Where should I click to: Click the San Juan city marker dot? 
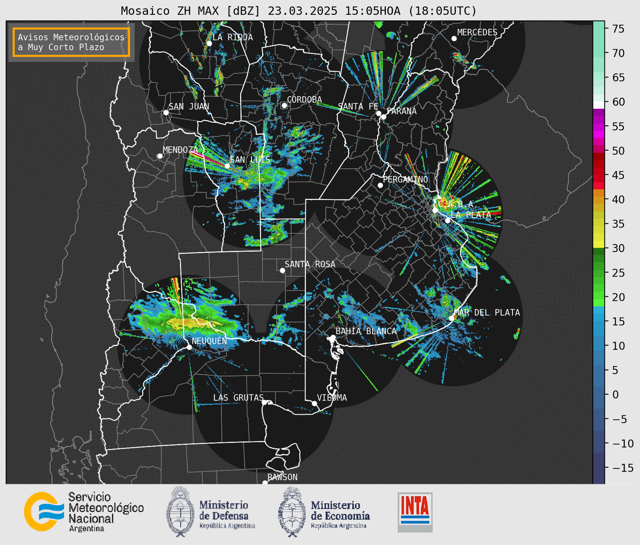[166, 113]
